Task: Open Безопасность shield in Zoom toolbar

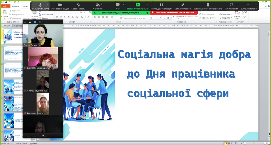Action: [x=78, y=6]
